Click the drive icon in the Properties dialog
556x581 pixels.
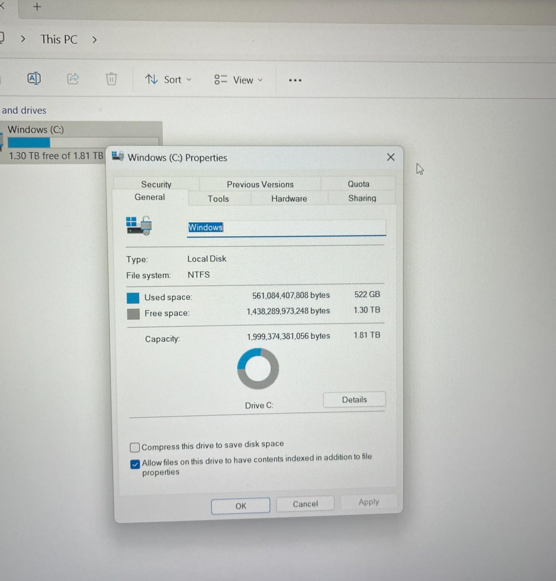[139, 226]
